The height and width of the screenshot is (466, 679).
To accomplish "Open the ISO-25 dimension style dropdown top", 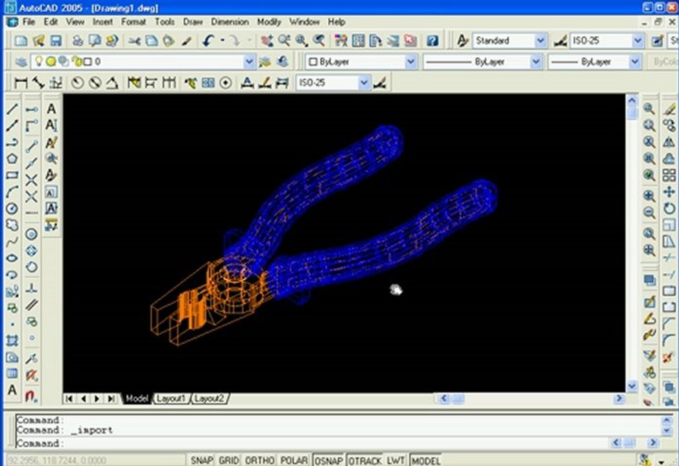I will pyautogui.click(x=637, y=41).
